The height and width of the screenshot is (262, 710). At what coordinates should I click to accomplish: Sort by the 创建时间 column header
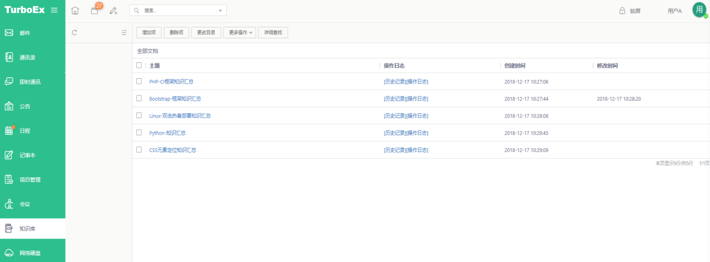[x=515, y=66]
